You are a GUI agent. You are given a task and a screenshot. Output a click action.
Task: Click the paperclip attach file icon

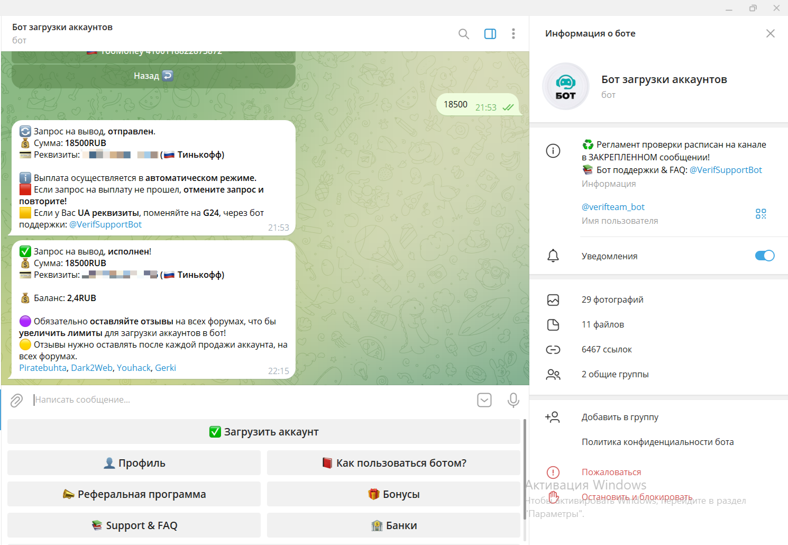[x=16, y=401]
